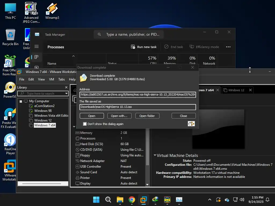Open the Winamp3 desktop shortcut
This screenshot has width=275, height=206.
pyautogui.click(x=52, y=11)
